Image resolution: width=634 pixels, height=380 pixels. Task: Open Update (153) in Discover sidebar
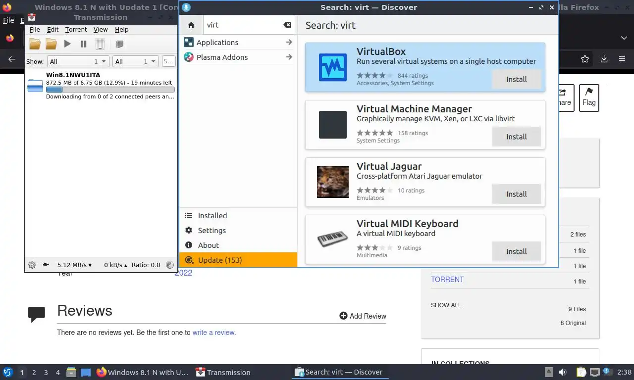[238, 260]
